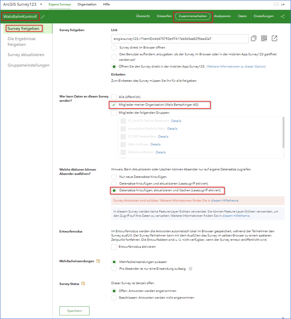291x319 pixels.
Task: Open Gruppeneinstellungen in sidebar
Action: click(29, 65)
